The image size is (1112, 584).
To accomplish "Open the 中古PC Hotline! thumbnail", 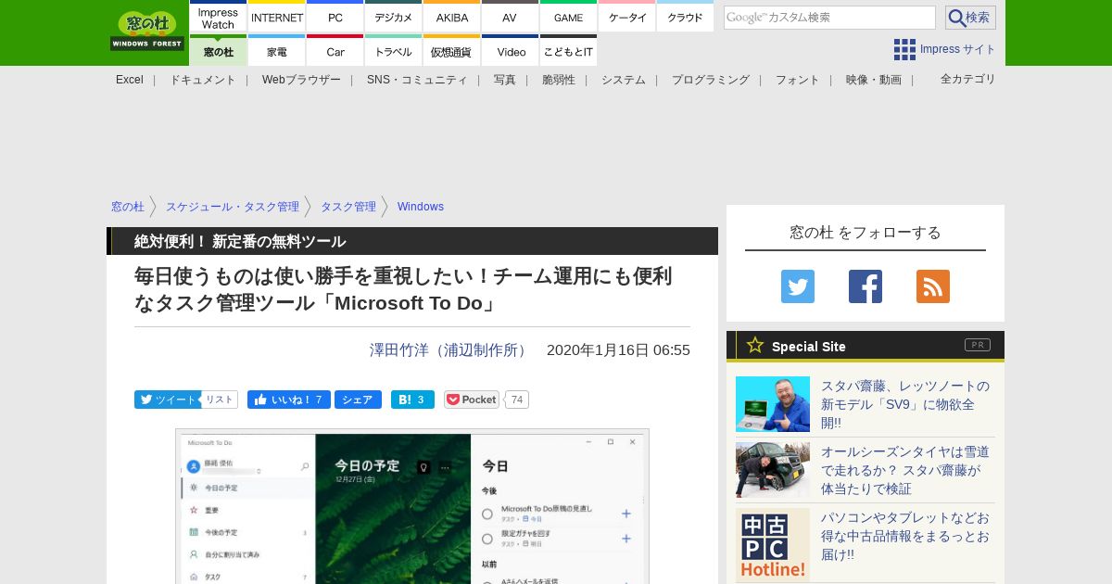I will 773,545.
